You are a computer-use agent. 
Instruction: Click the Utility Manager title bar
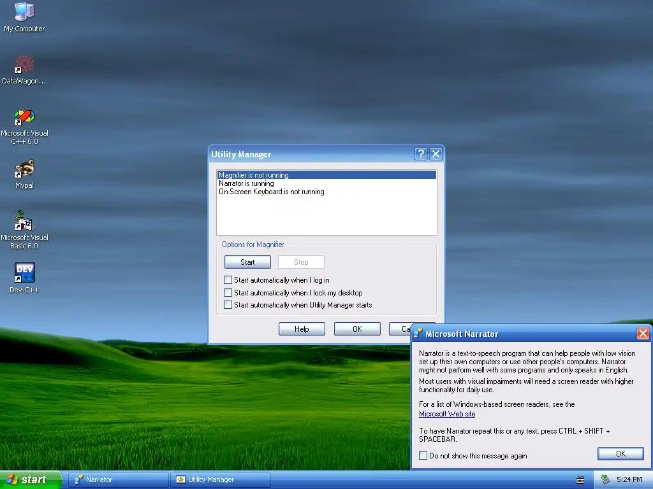[x=311, y=154]
